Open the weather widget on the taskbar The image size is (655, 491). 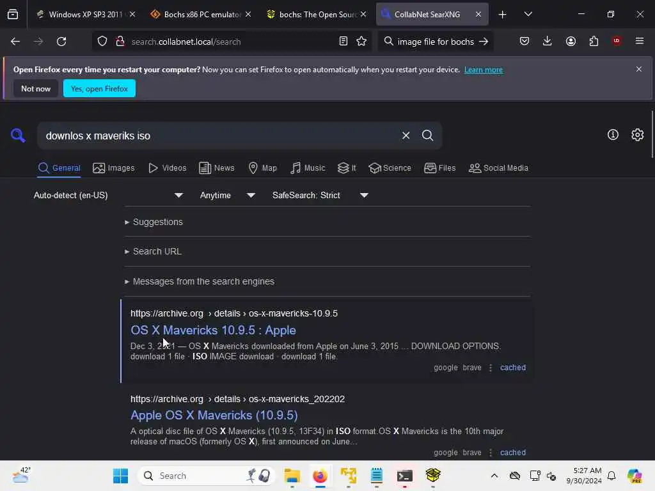coord(21,475)
